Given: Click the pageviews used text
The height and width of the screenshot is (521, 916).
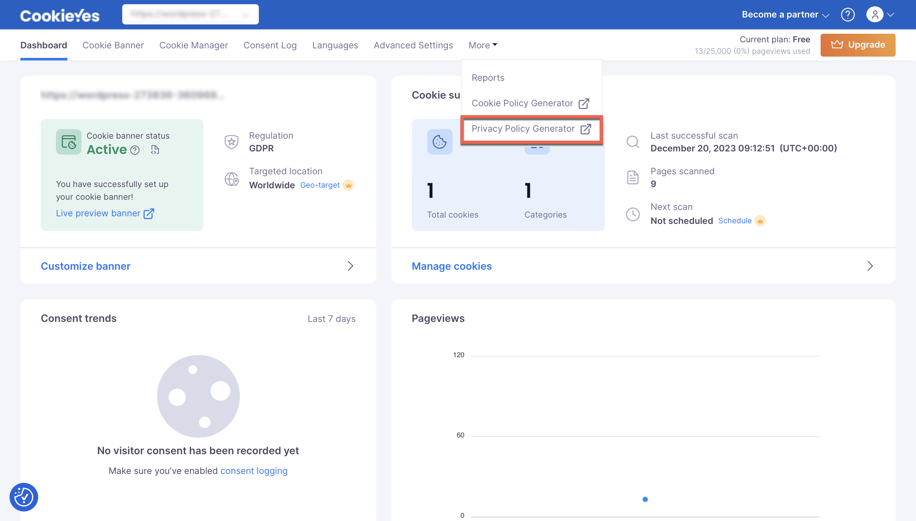Looking at the screenshot, I should pos(752,51).
